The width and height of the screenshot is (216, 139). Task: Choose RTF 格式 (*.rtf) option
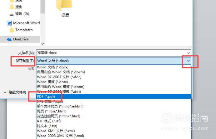pos(114,121)
